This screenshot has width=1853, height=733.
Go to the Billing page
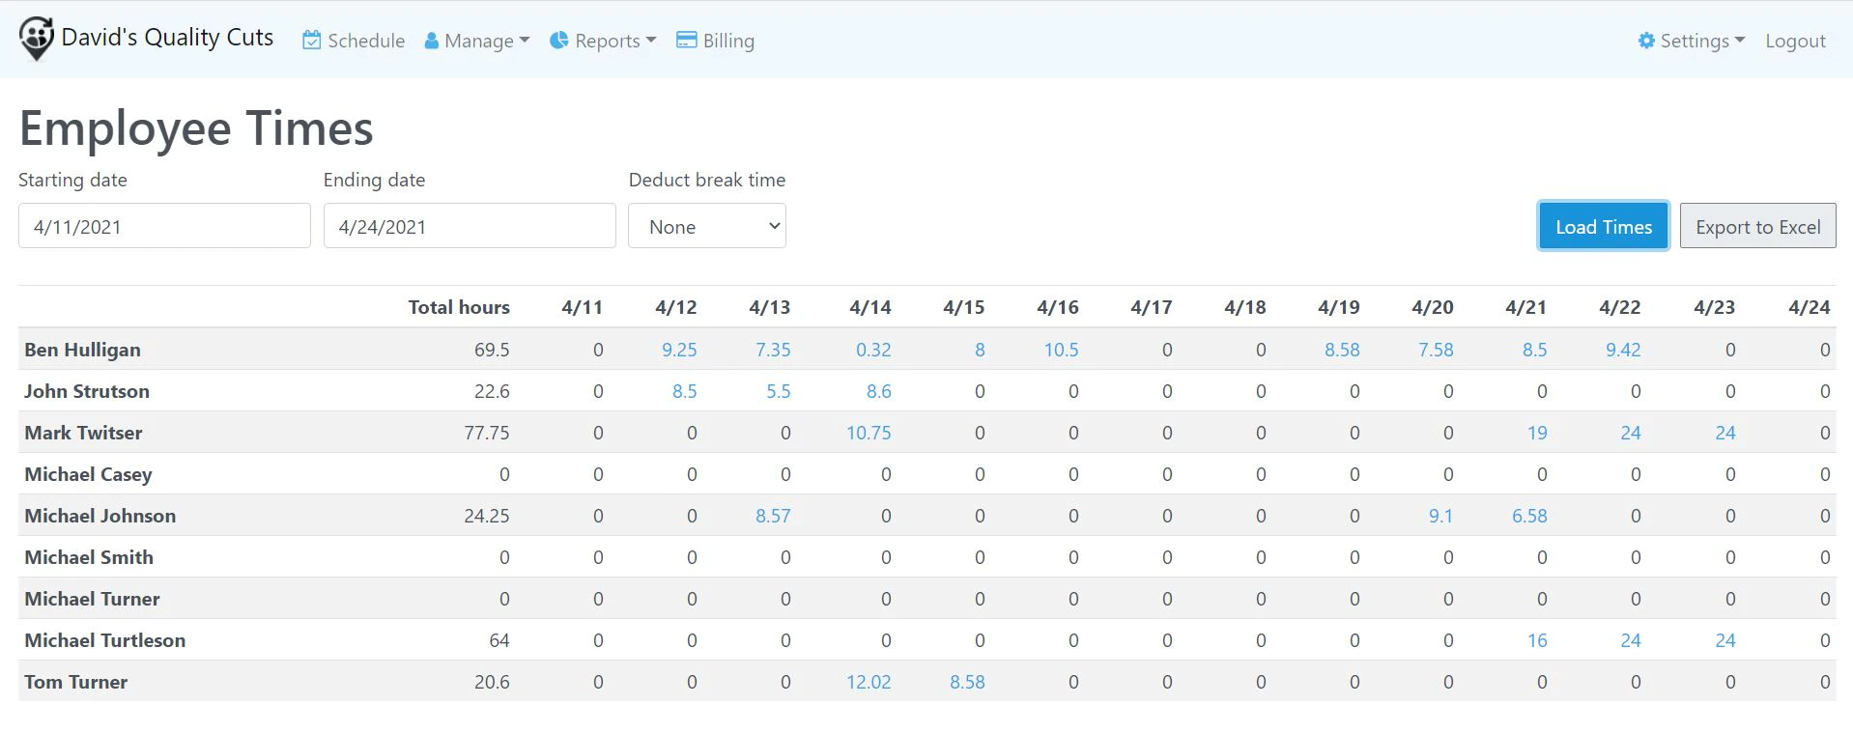[716, 41]
